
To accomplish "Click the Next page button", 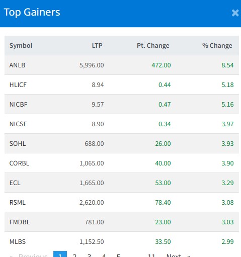I will tap(178, 255).
